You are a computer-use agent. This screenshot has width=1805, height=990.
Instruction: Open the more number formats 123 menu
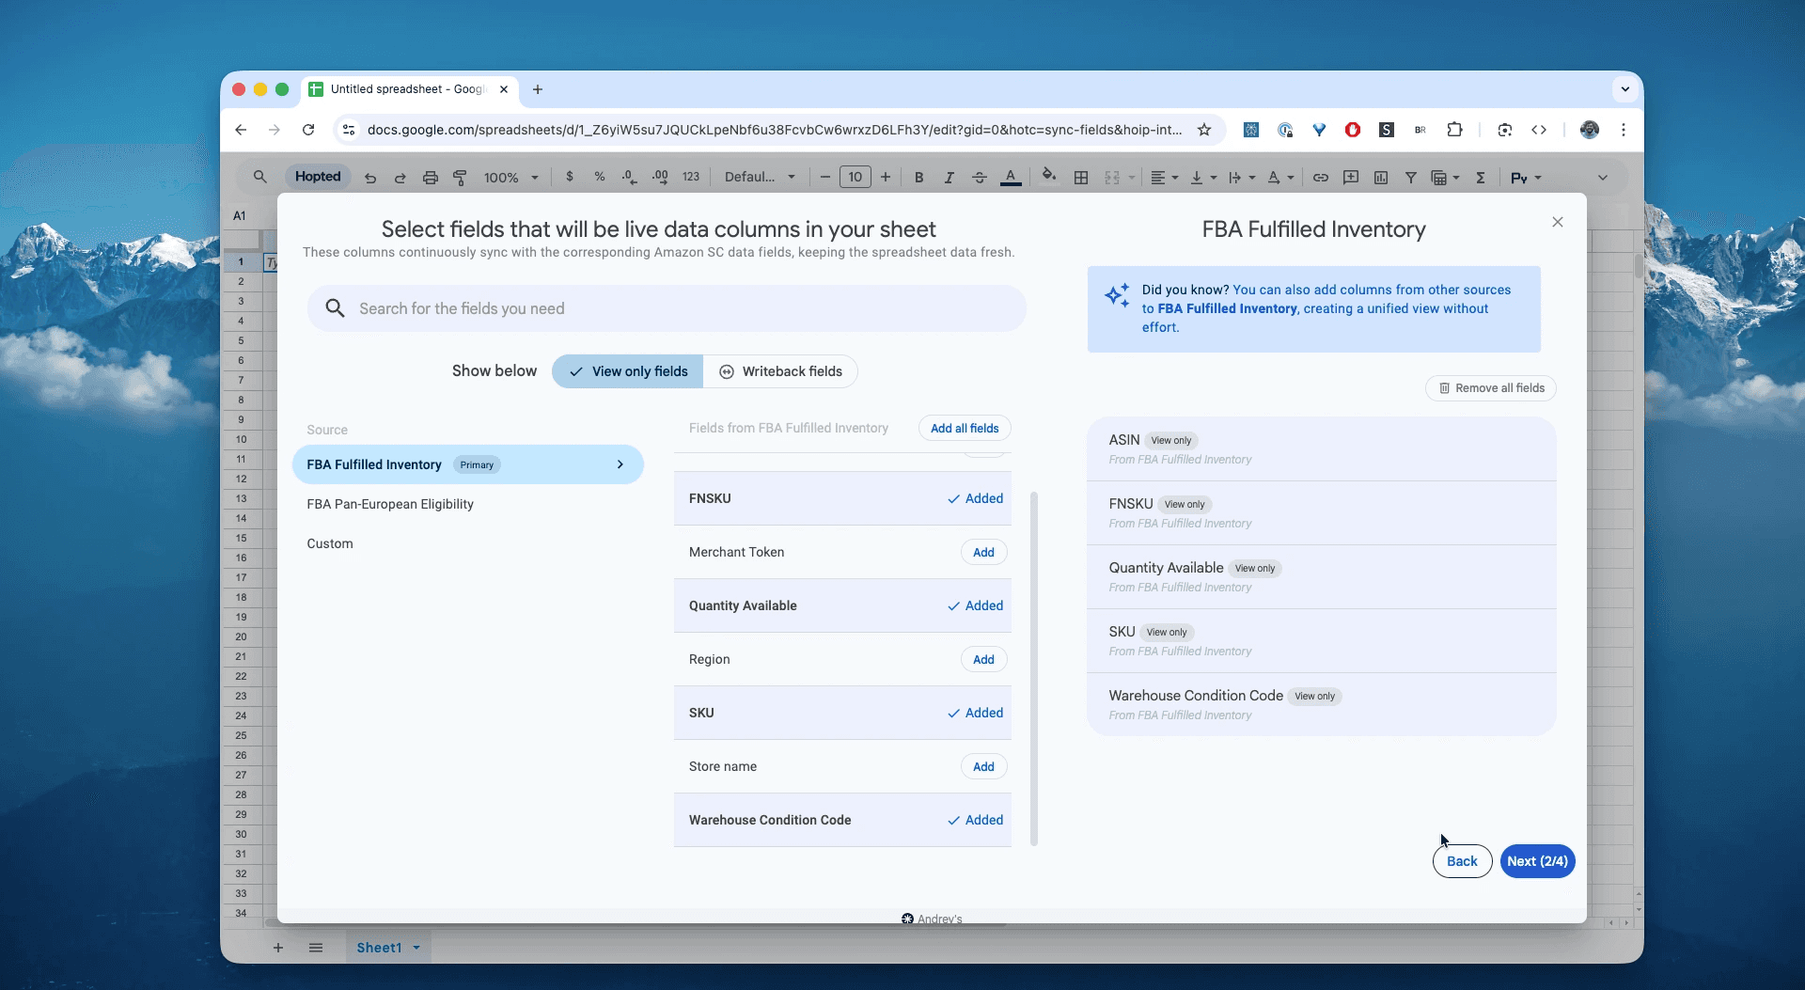click(x=691, y=177)
